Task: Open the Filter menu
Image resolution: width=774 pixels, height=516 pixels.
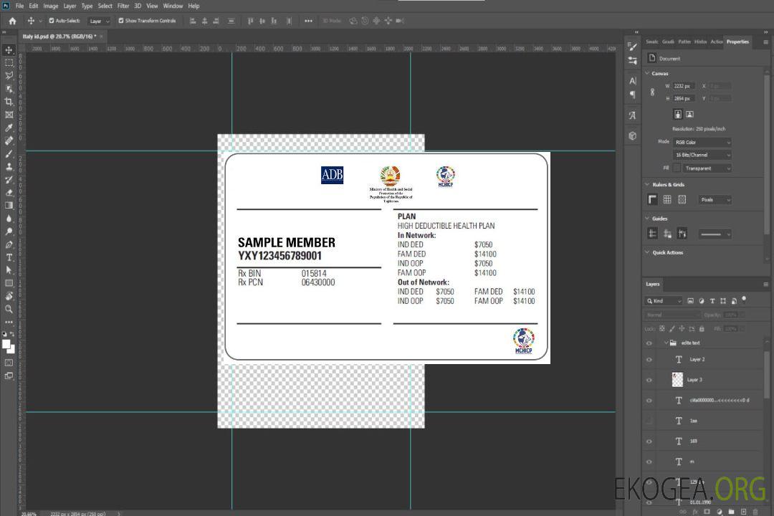Action: tap(123, 6)
